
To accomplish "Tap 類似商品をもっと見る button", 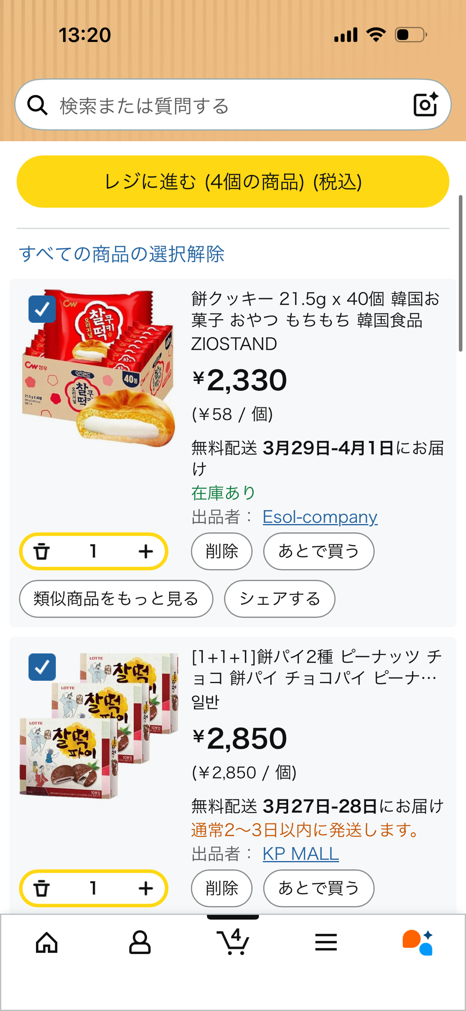I will tap(116, 598).
